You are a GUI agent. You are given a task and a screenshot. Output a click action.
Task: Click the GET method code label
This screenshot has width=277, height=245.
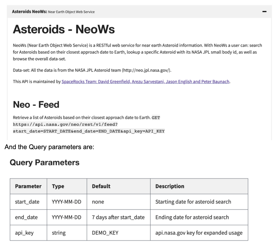coord(156,118)
